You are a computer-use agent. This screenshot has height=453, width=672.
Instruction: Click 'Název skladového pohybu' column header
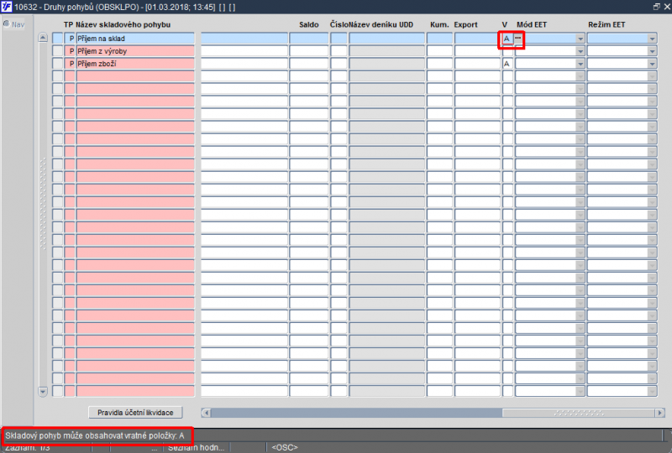(x=123, y=24)
